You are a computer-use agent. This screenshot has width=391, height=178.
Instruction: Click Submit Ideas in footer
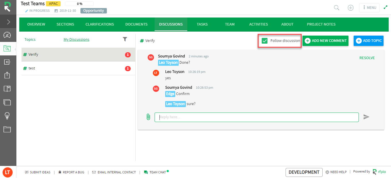click(38, 172)
